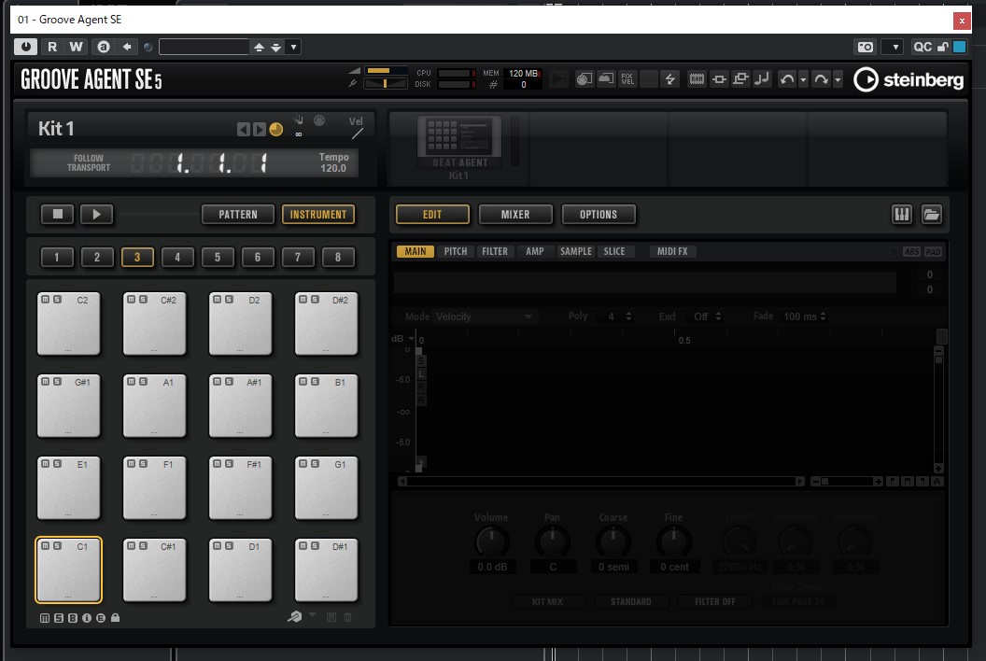Open the preset management dropdown
The image size is (986, 661).
coord(293,48)
